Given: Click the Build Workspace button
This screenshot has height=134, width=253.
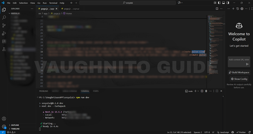Looking at the screenshot, I should click(x=239, y=72).
